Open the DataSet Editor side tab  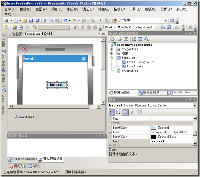[3, 101]
